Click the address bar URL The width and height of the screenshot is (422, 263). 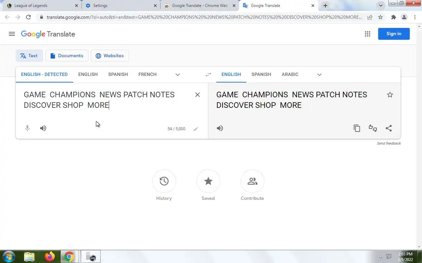pos(204,17)
